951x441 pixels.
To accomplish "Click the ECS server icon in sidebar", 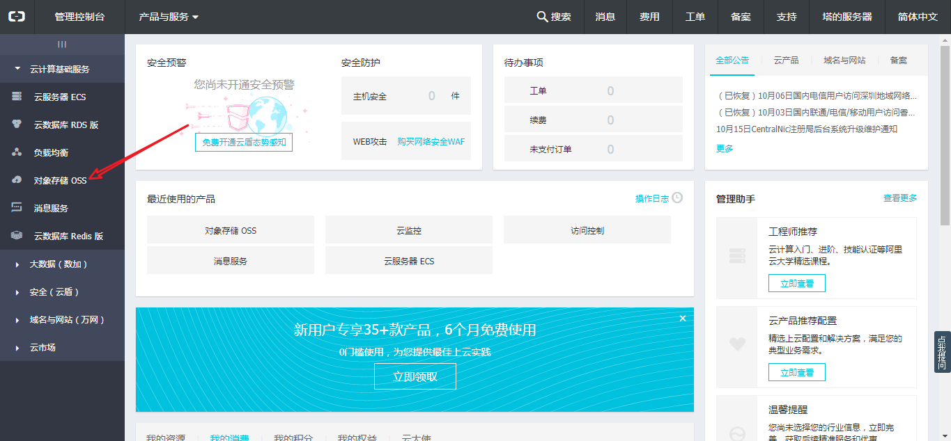I will click(x=17, y=97).
